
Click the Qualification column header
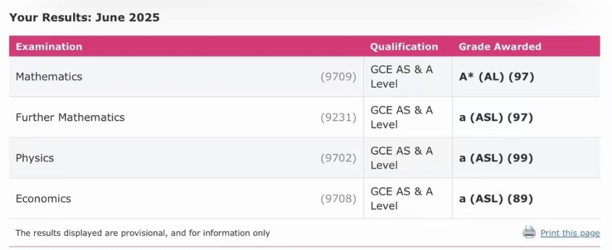coord(404,47)
